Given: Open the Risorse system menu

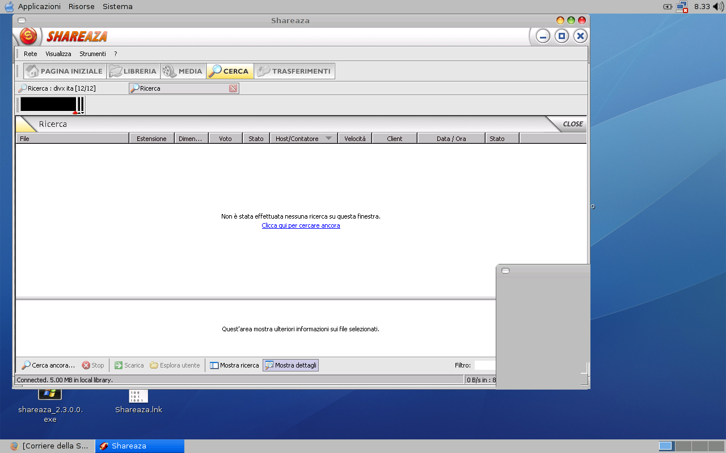Looking at the screenshot, I should point(82,7).
